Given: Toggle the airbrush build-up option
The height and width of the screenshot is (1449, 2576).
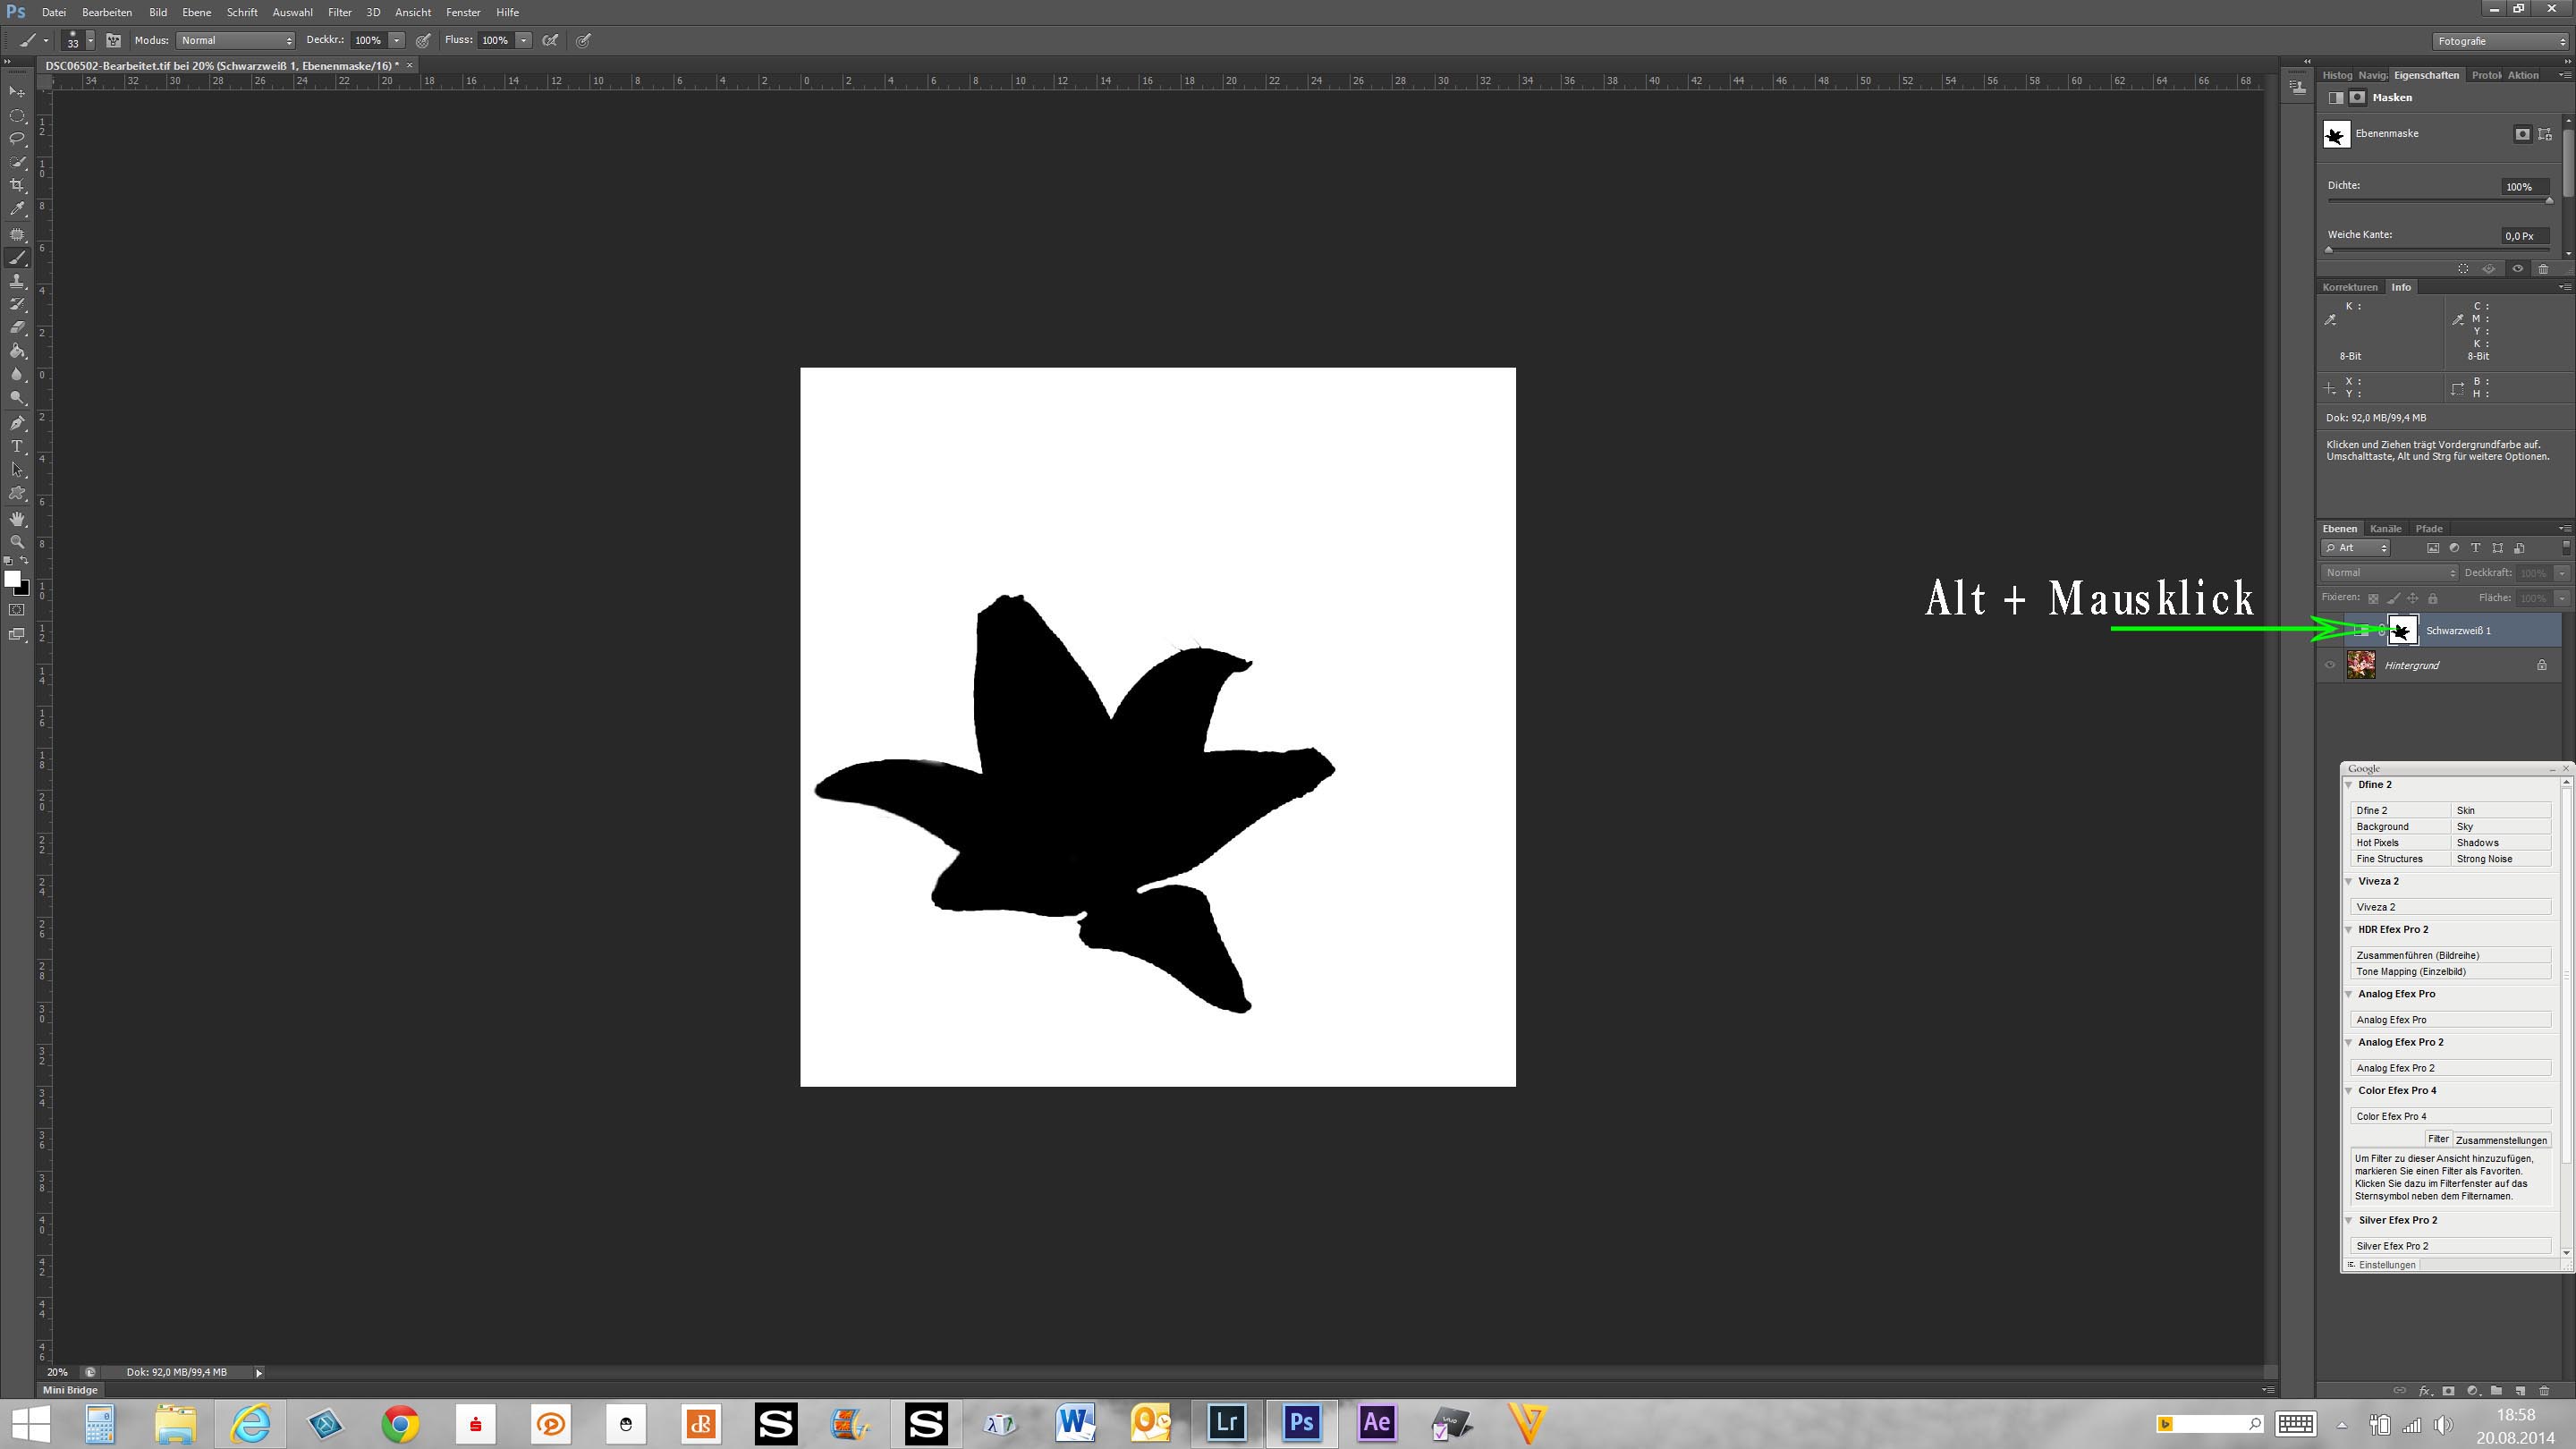Looking at the screenshot, I should [550, 41].
